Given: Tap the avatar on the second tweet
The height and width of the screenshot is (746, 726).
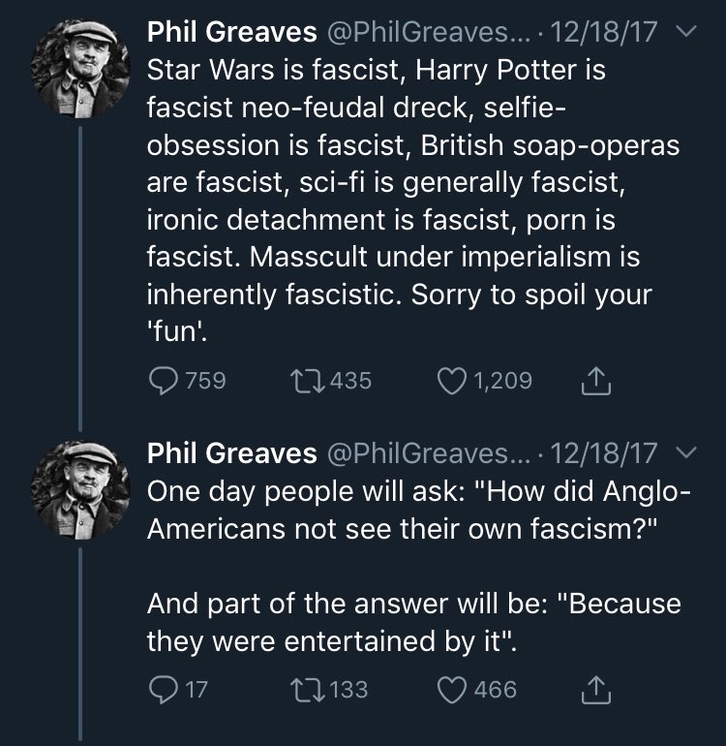Looking at the screenshot, I should (x=81, y=487).
